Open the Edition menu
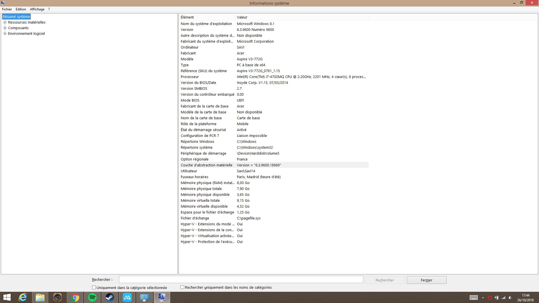Screen dimensions: 539x303 pyautogui.click(x=21, y=9)
